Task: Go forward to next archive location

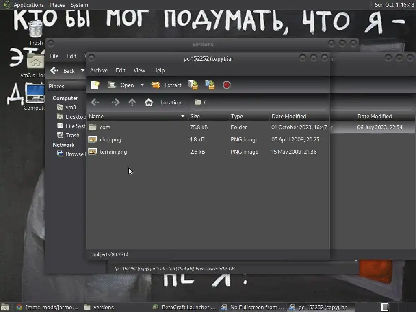Action: click(x=115, y=102)
